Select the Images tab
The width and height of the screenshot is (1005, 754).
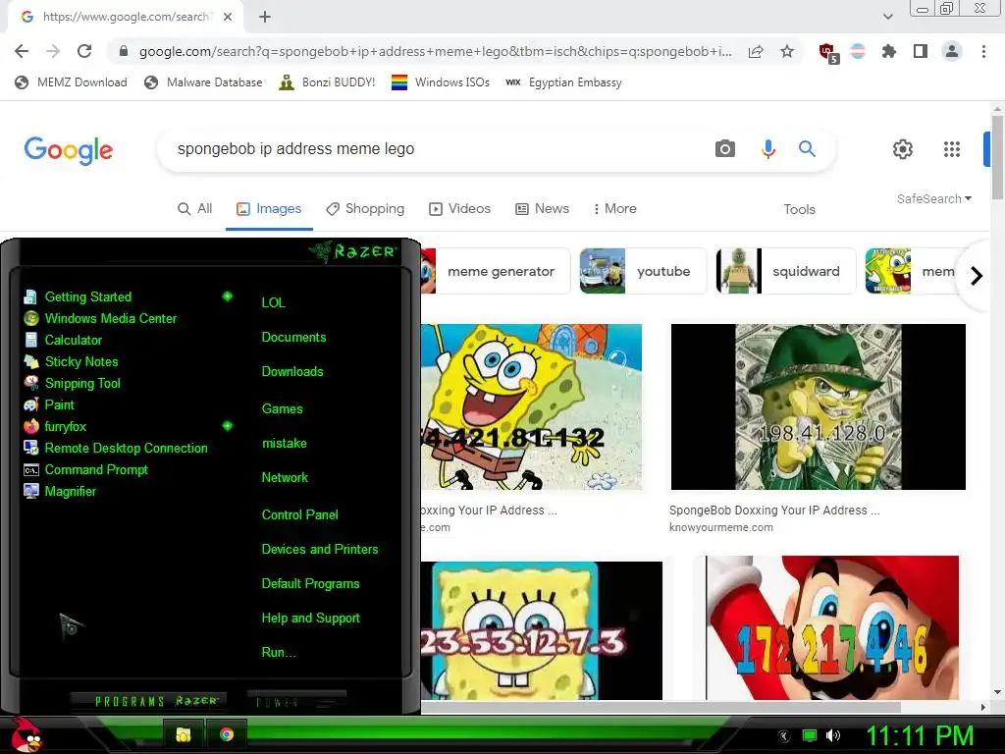(269, 209)
